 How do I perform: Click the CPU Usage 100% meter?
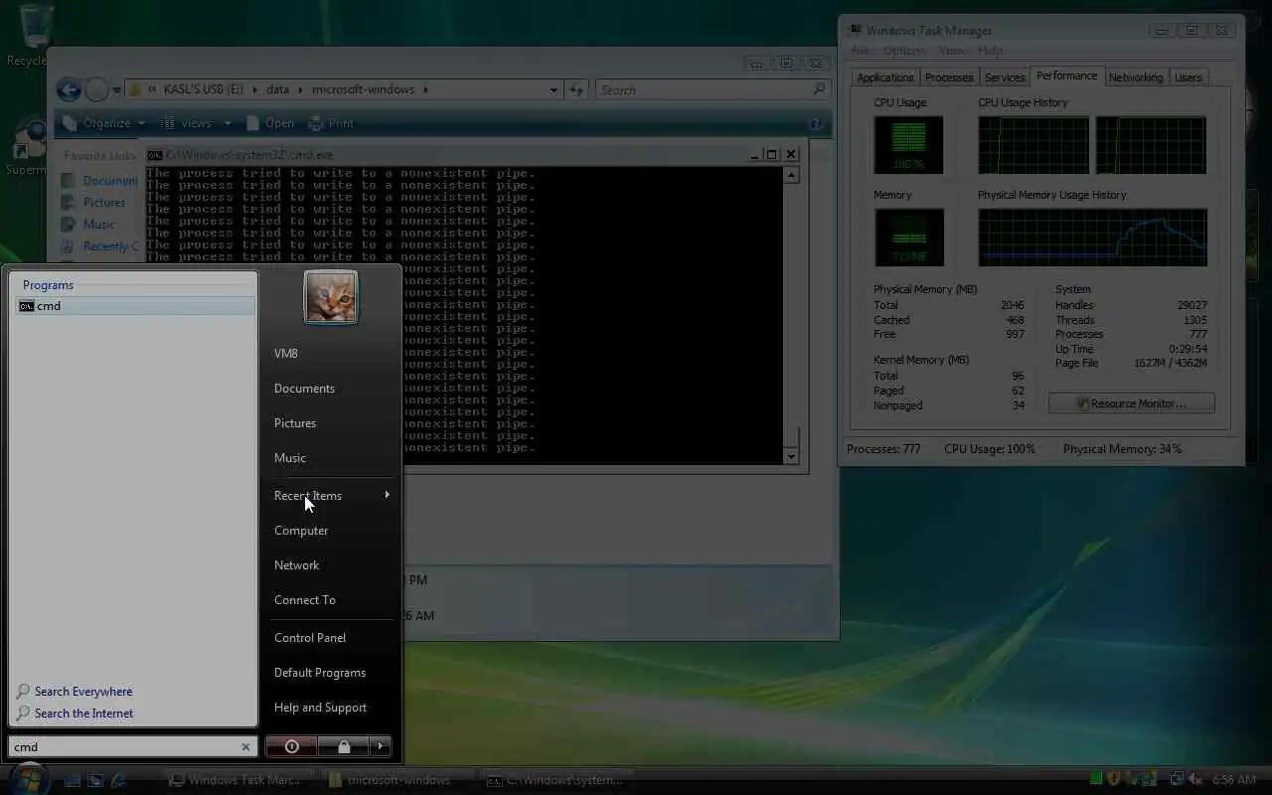(x=908, y=145)
